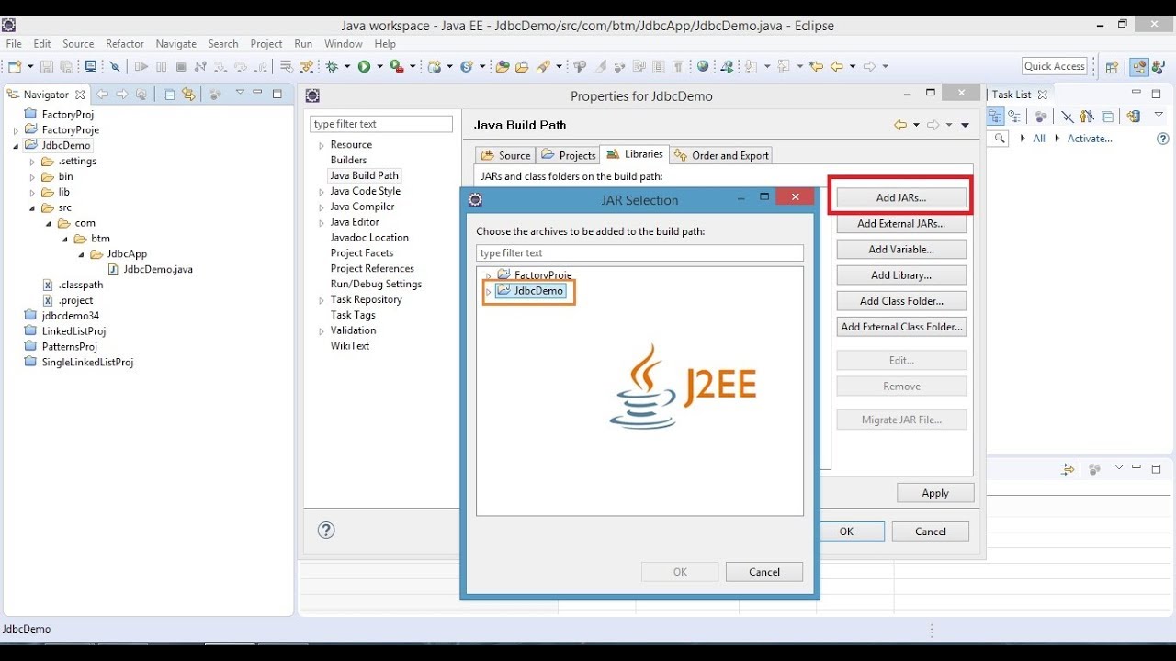1176x661 pixels.
Task: Switch to the Source build path tab
Action: 504,155
